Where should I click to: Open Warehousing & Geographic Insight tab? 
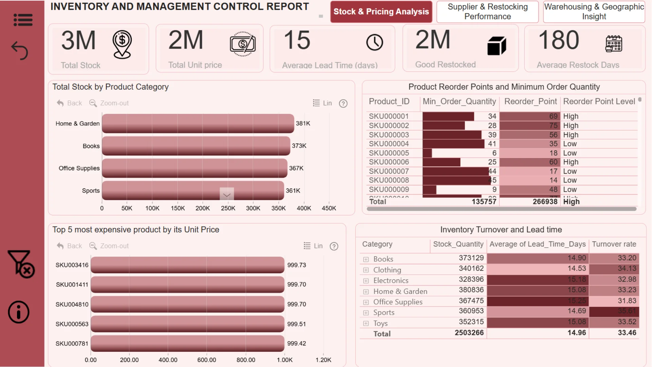click(x=594, y=12)
